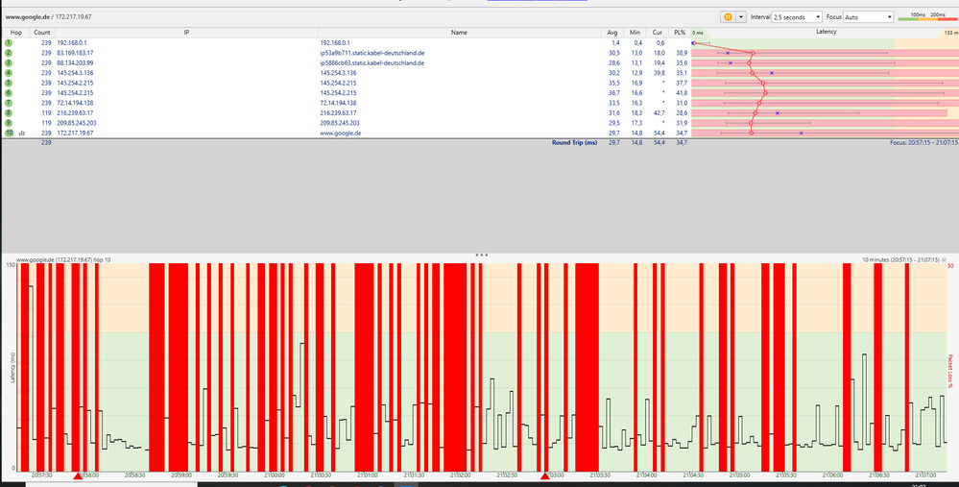The width and height of the screenshot is (959, 487).
Task: Click the hop 8 green circle icon
Action: [9, 112]
